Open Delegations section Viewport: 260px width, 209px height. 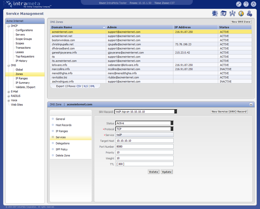coord(63,143)
